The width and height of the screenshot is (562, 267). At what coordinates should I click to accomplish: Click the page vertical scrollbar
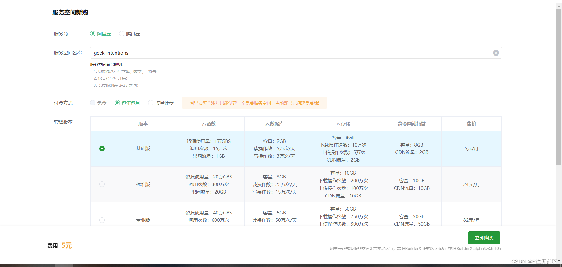[559, 88]
